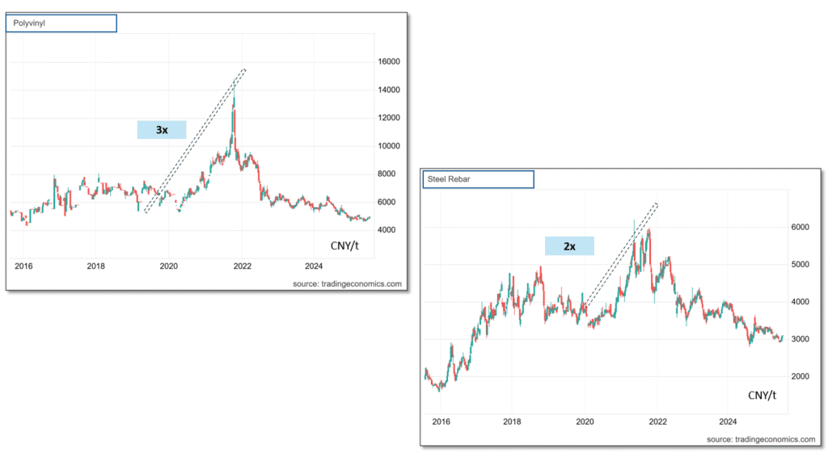Click the 16000 axis value on Polyvinyl chart
The image size is (828, 457).
pyautogui.click(x=389, y=61)
